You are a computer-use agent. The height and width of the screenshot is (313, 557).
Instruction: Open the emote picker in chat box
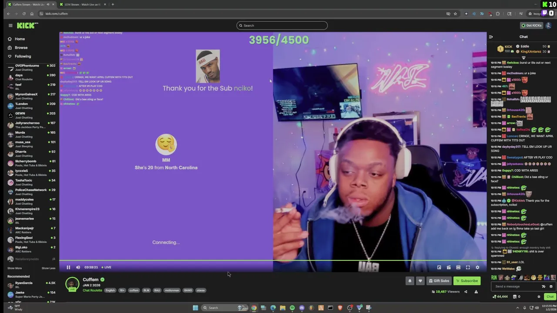tap(551, 286)
